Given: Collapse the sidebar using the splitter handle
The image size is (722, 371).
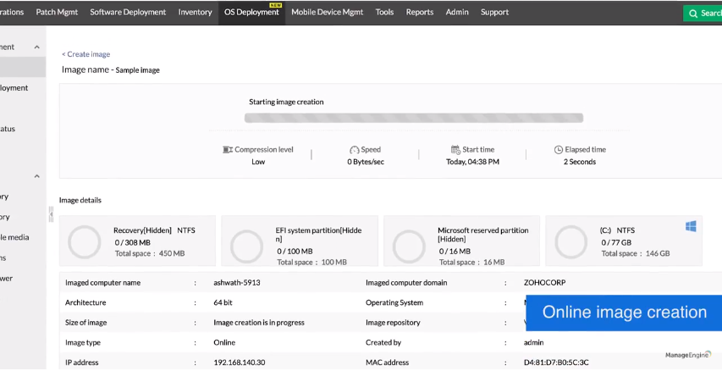Looking at the screenshot, I should (51, 215).
